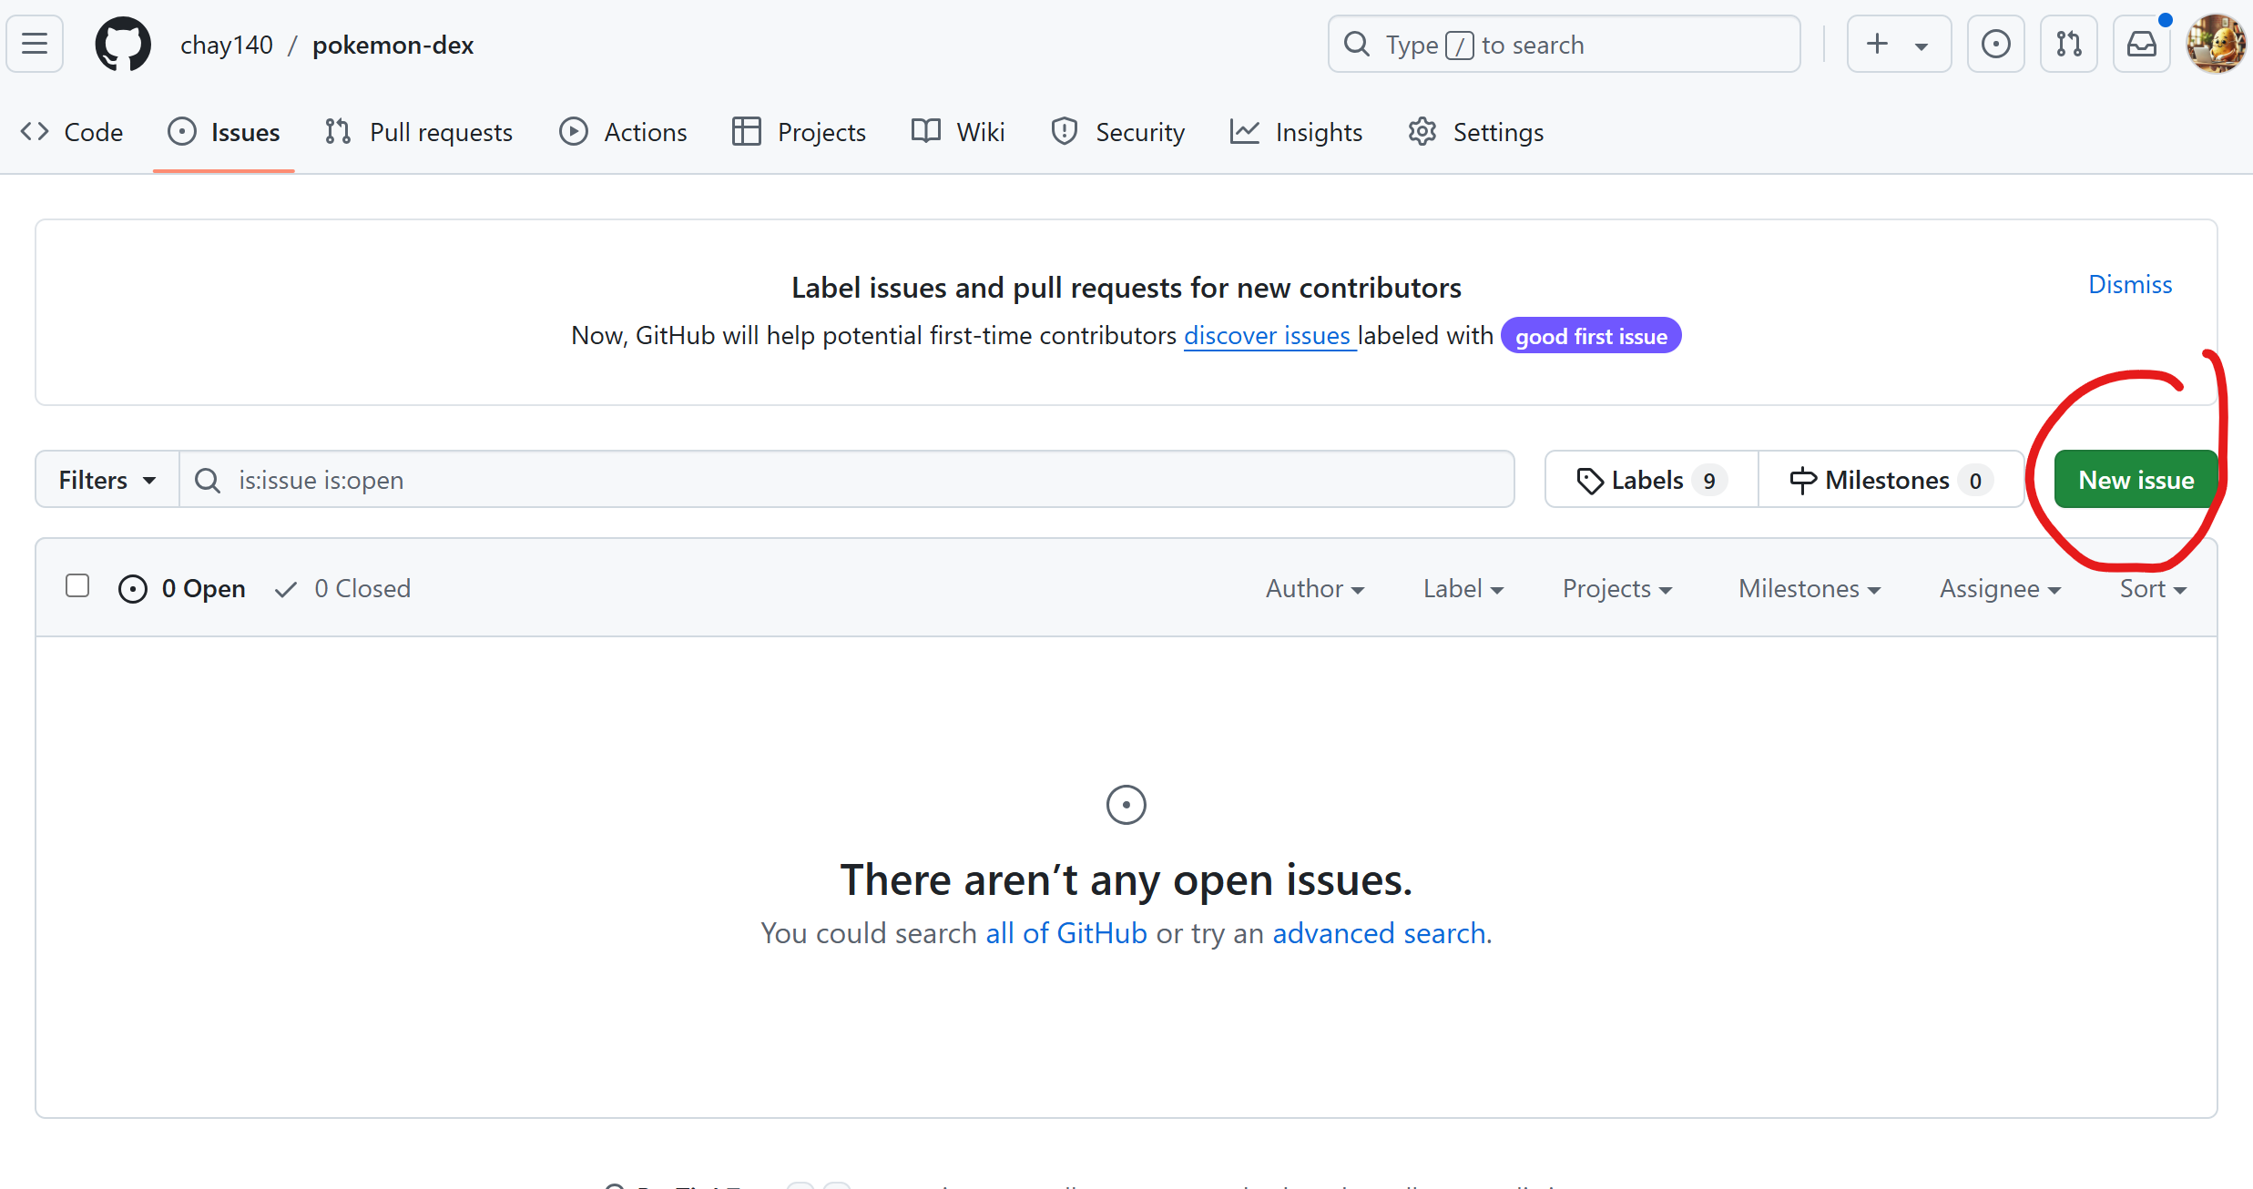Screen dimensions: 2253x1189
Task: Switch to the Actions tab
Action: (624, 132)
